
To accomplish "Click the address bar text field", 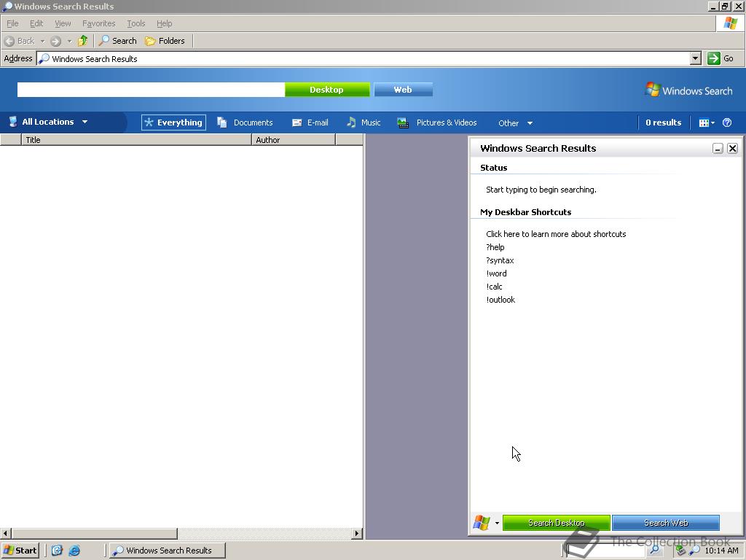I will point(363,58).
